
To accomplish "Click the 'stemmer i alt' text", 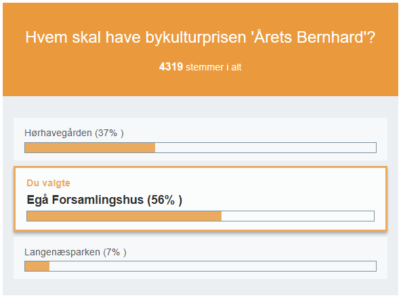I will (213, 67).
